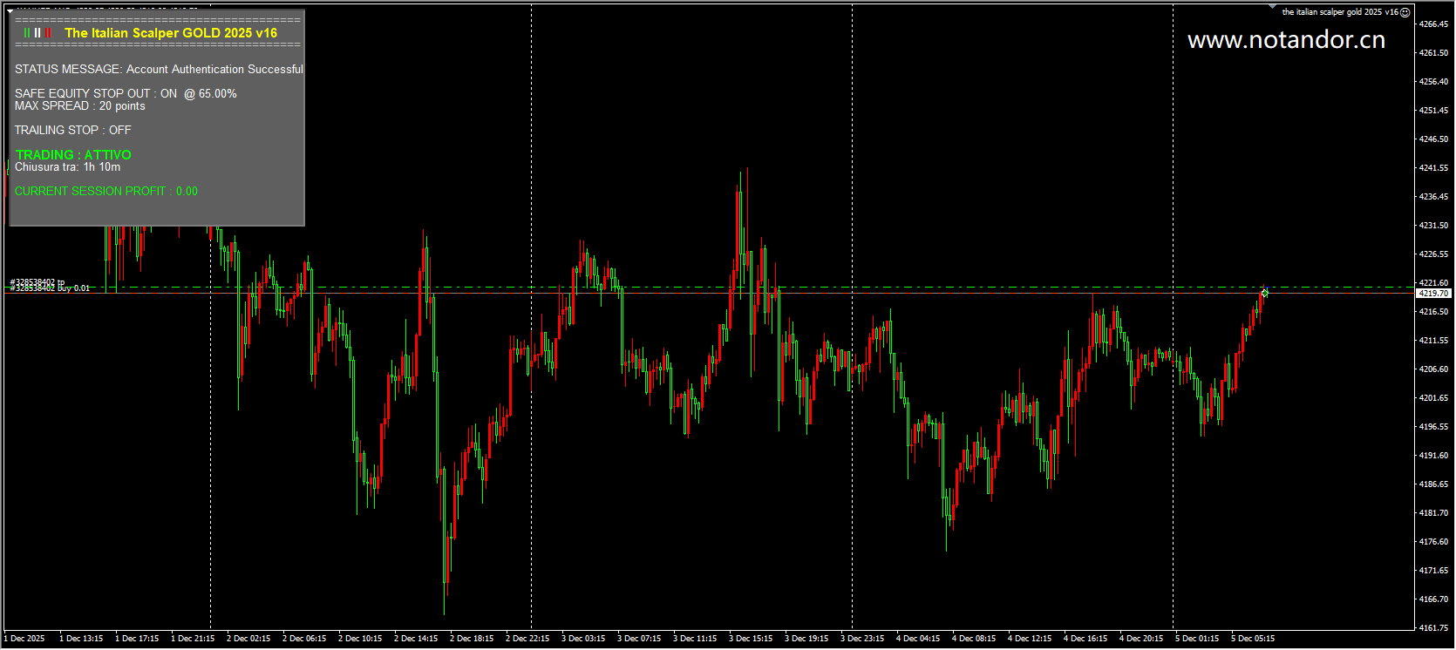This screenshot has width=1456, height=650.
Task: Click the SAFE EQUITY STOP OUT line
Action: tap(126, 93)
